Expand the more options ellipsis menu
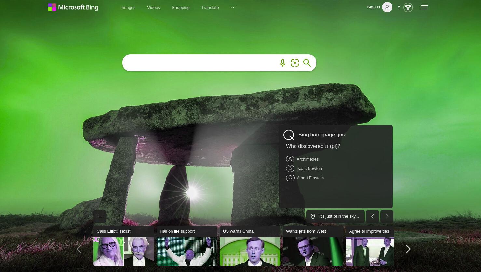Screen dimensions: 481x272 (x=234, y=7)
